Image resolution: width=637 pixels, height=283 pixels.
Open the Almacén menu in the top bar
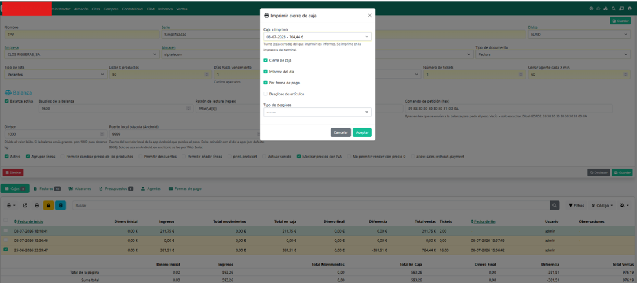81,9
